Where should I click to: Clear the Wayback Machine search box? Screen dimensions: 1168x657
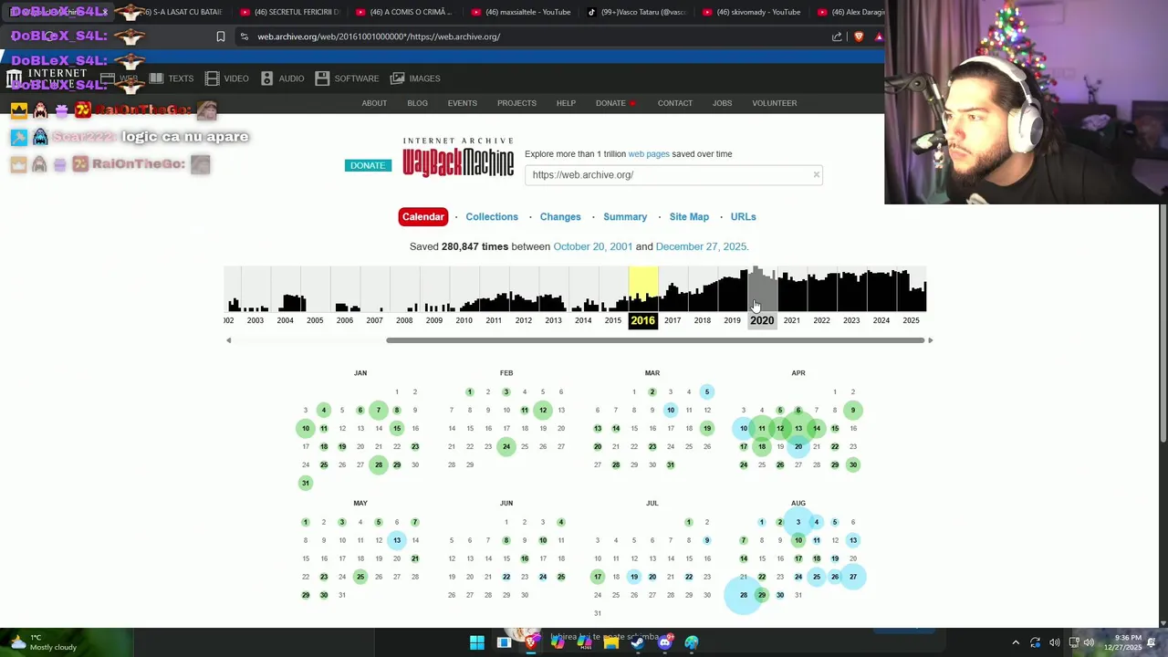click(816, 174)
